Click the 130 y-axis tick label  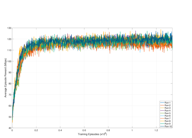9,28
